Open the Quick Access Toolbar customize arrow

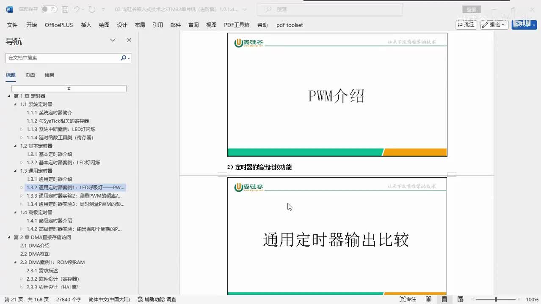coord(104,9)
